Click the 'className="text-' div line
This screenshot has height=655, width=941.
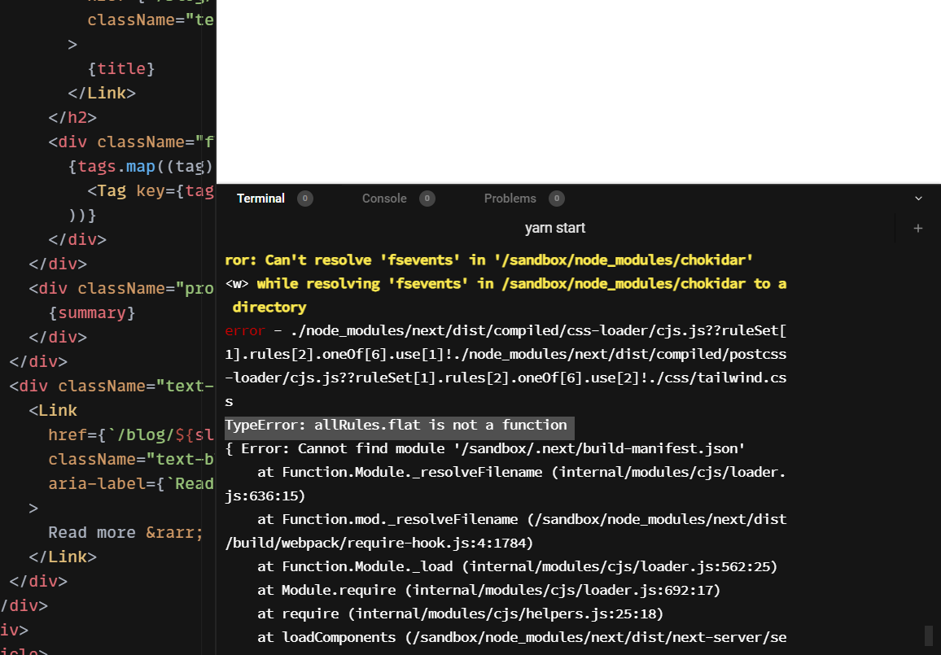(x=112, y=386)
